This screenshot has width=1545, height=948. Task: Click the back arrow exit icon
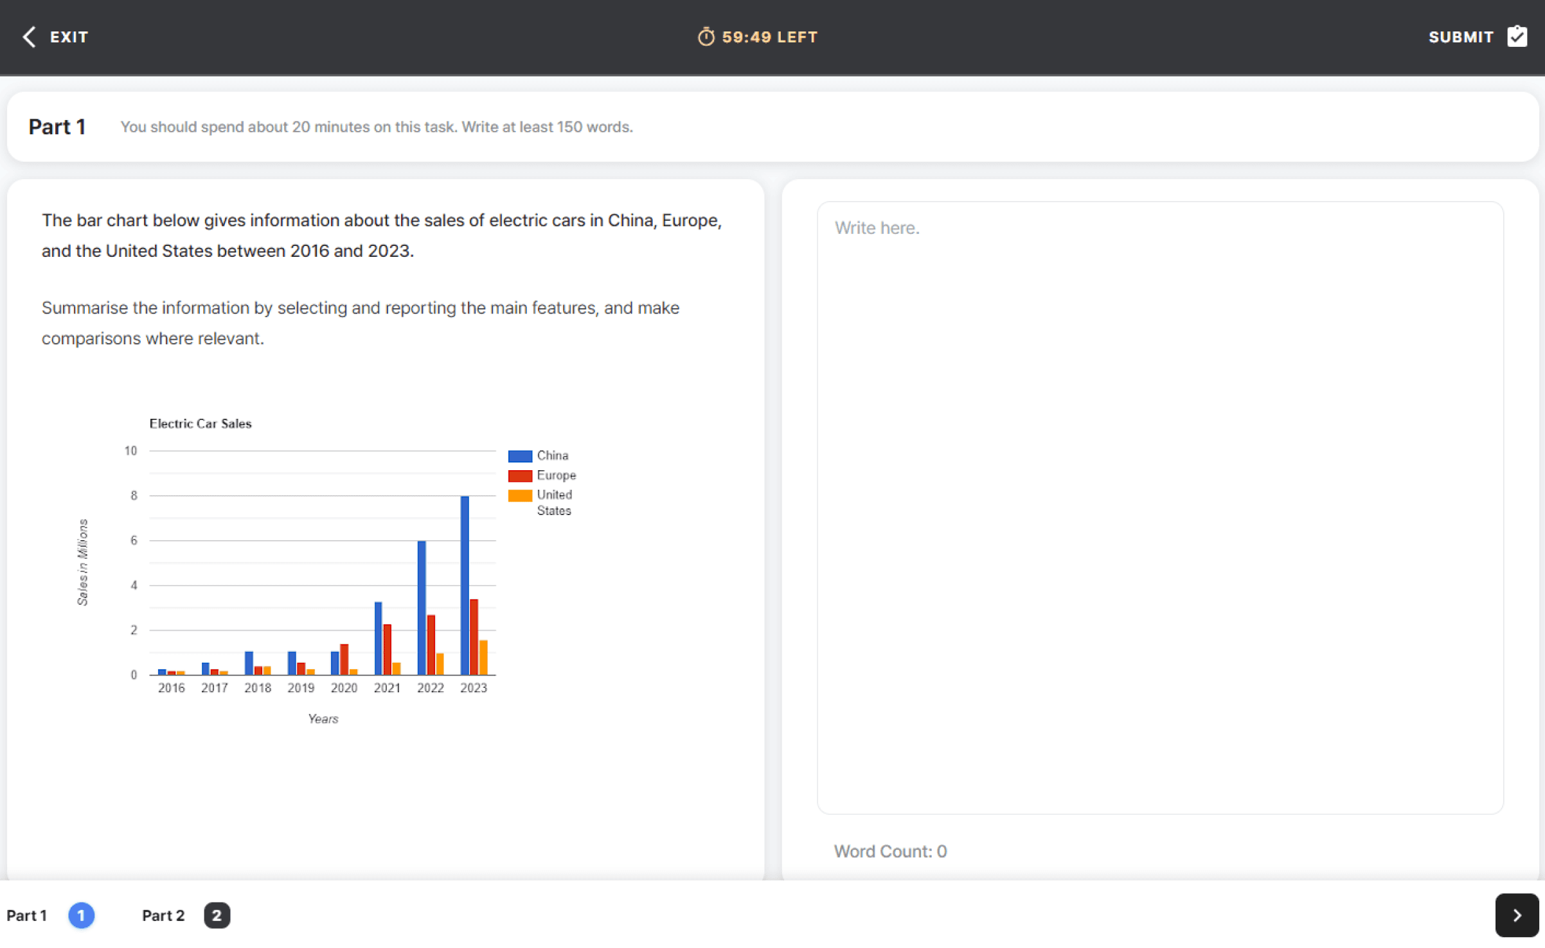29,37
